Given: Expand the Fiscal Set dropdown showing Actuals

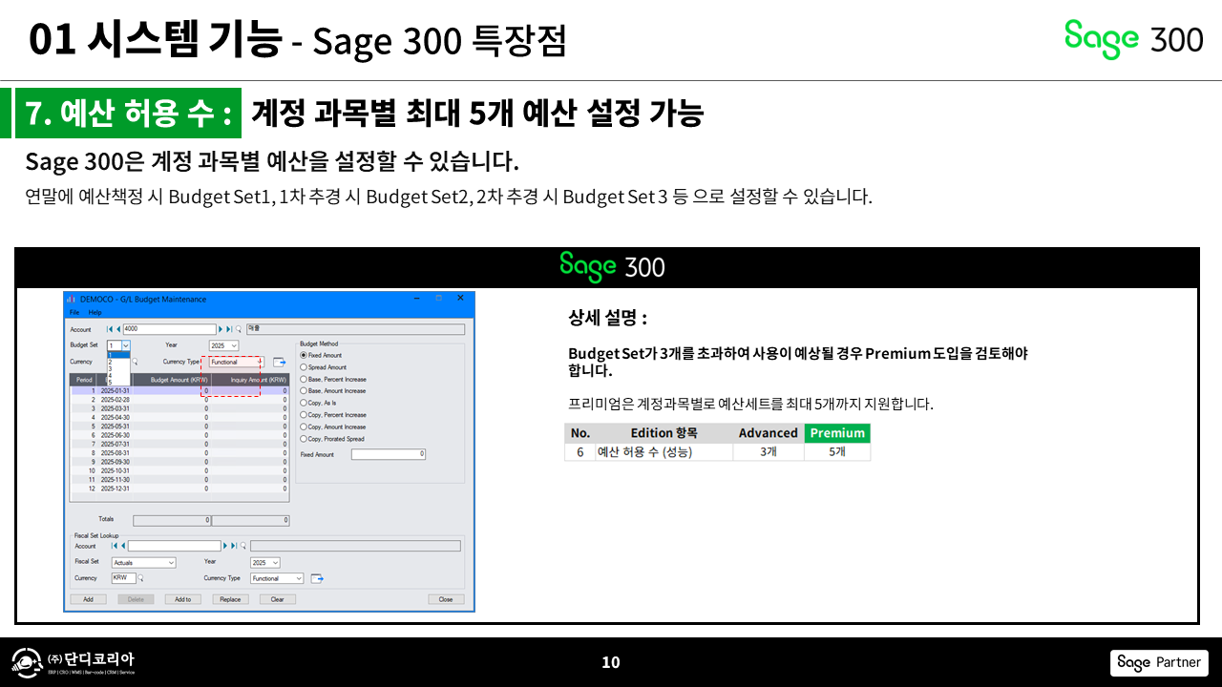Looking at the screenshot, I should coord(171,563).
